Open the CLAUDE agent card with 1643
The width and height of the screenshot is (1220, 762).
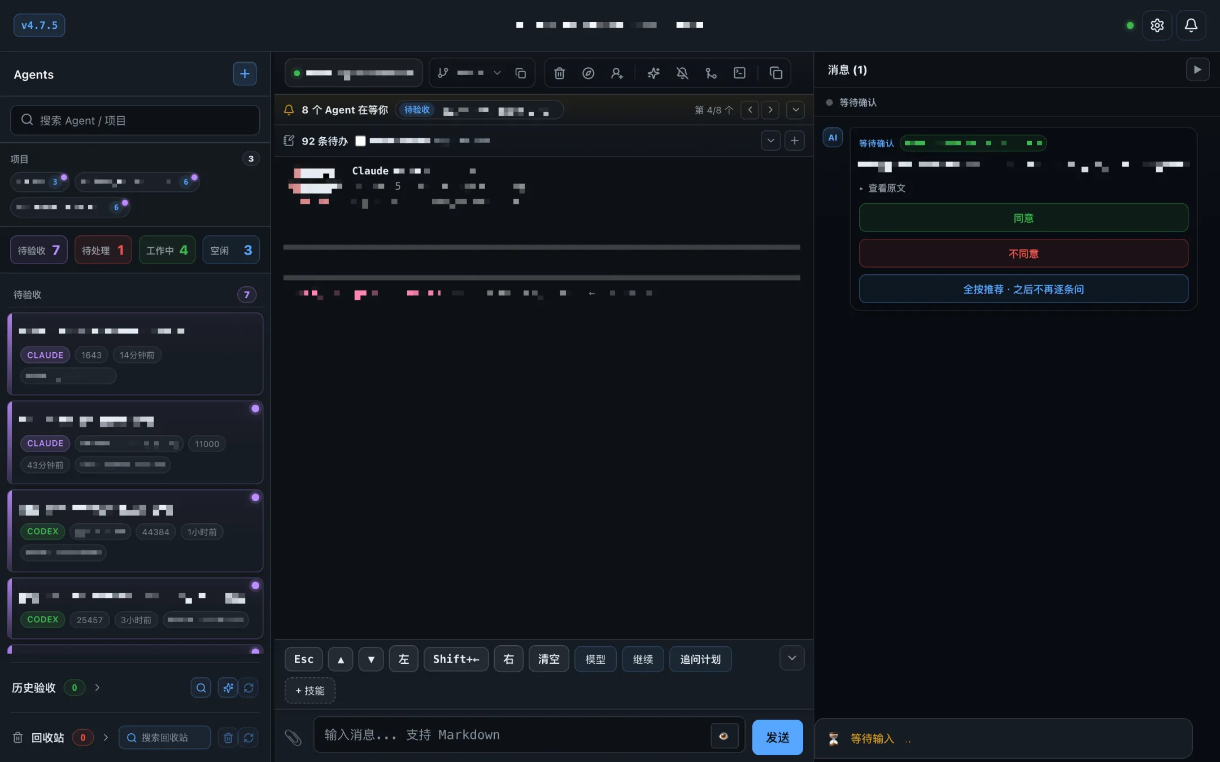coord(135,354)
